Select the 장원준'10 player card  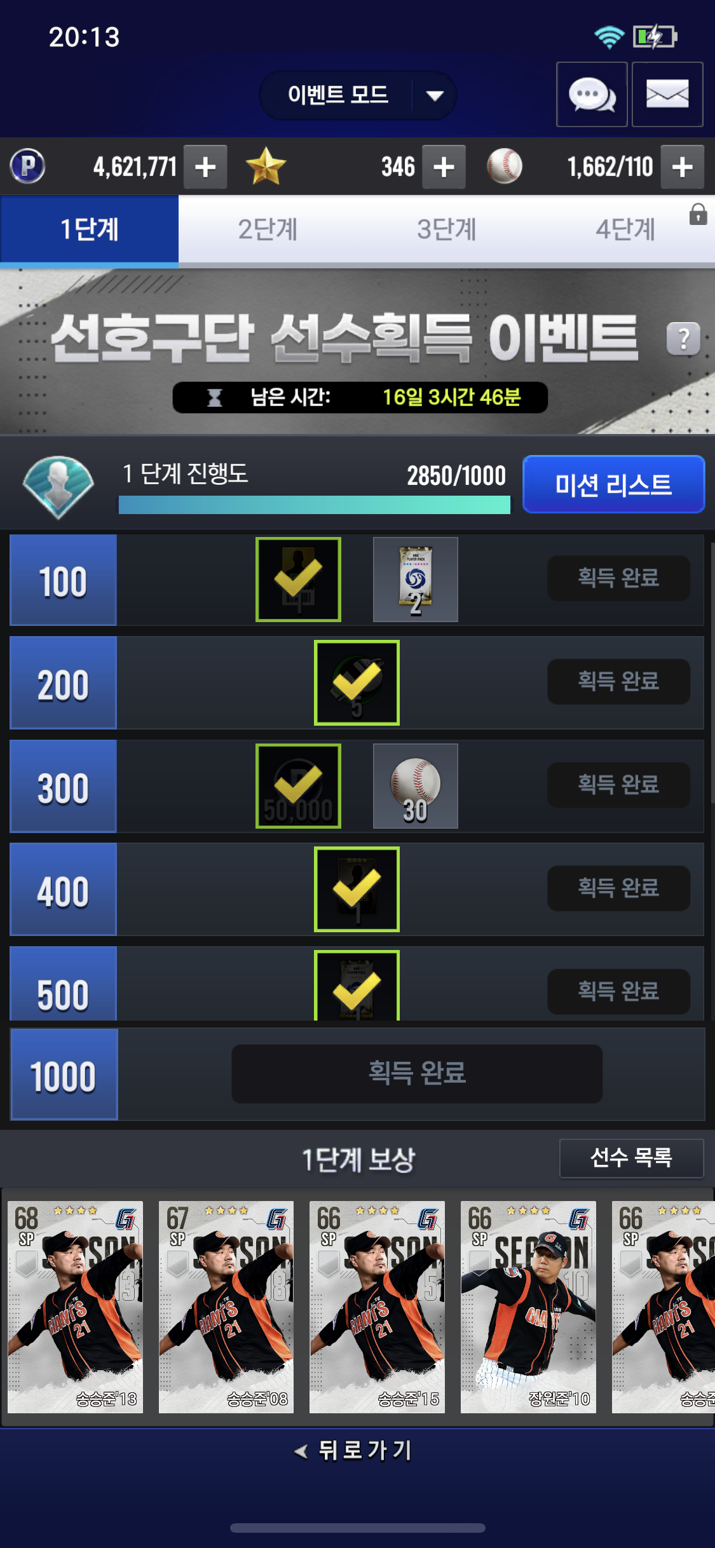528,1307
